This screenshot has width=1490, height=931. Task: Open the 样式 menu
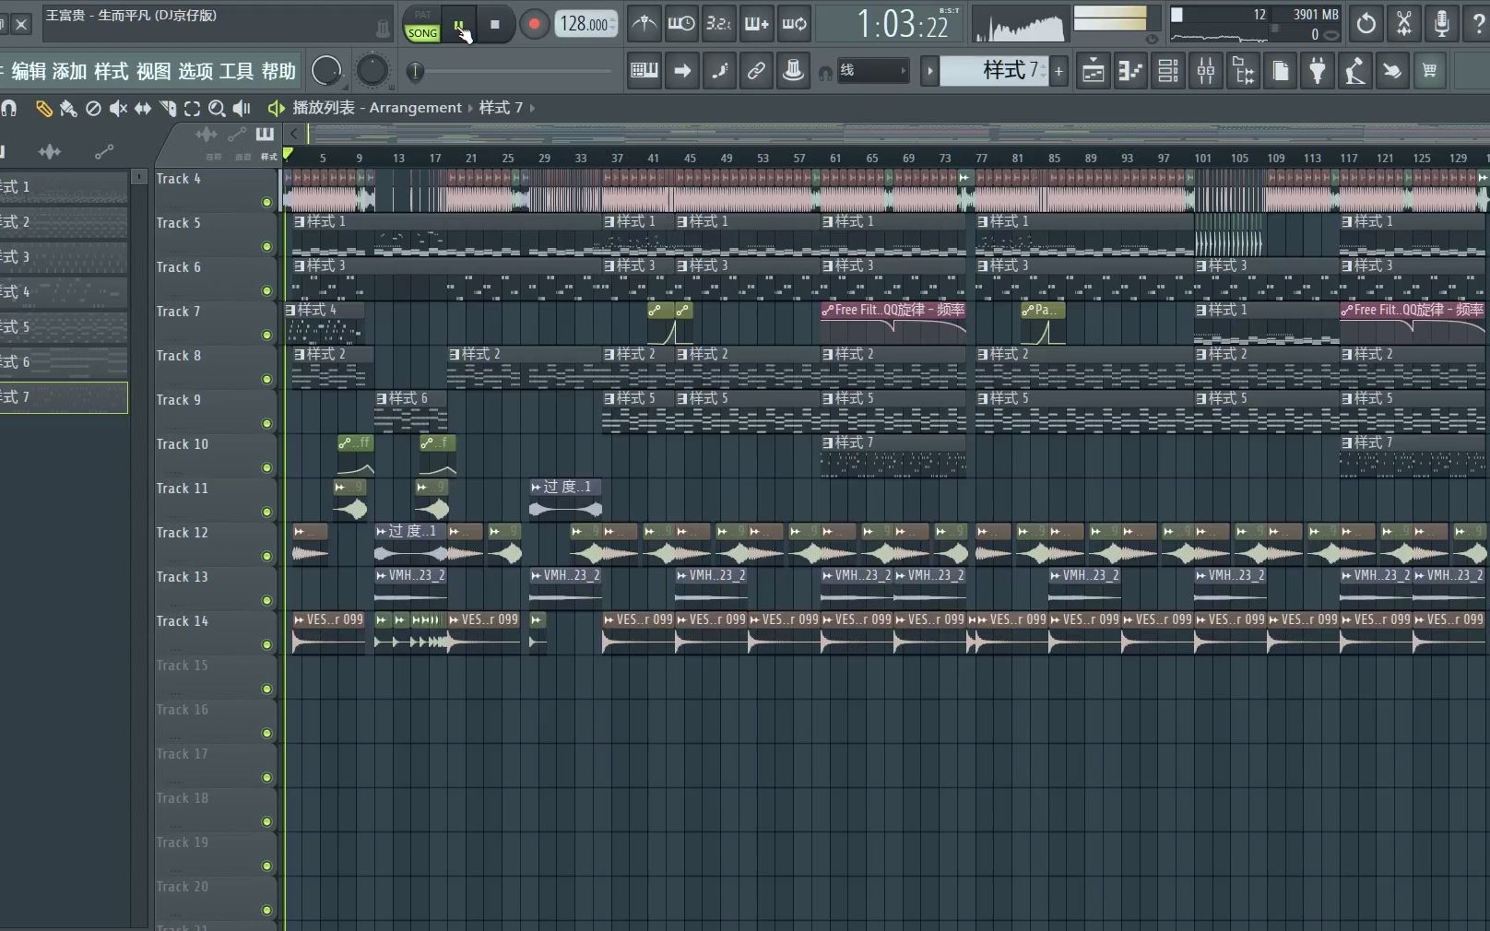click(x=112, y=71)
